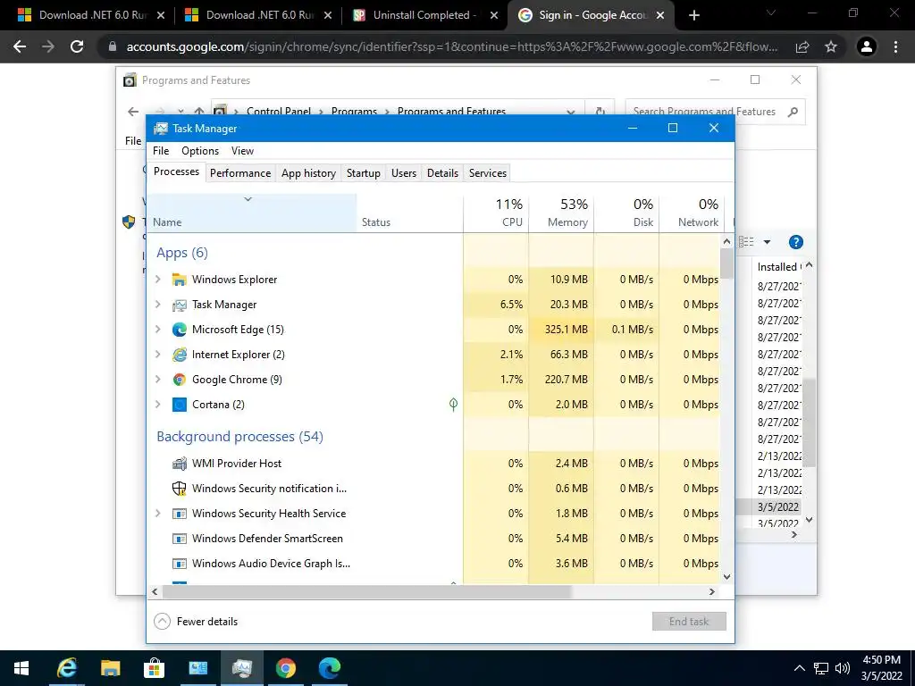915x686 pixels.
Task: Sort processes by CPU column
Action: [497, 213]
